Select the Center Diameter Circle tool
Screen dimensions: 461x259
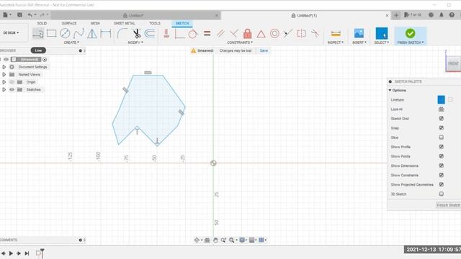[x=65, y=34]
